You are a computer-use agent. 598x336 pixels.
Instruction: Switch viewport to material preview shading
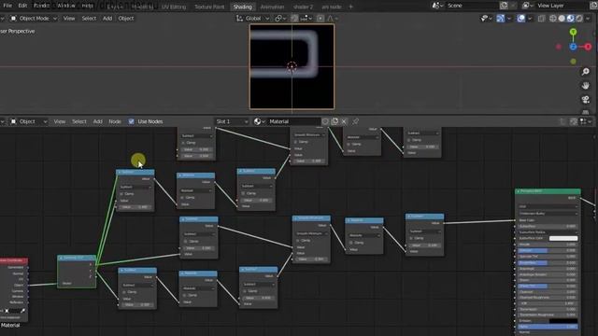tap(571, 19)
